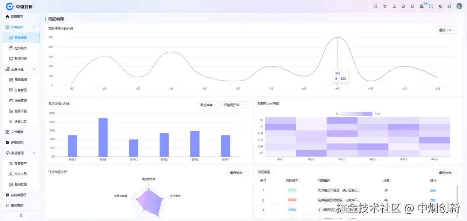467x221 pixels.
Task: Click 查看 link in row 1
Action: pyautogui.click(x=433, y=190)
